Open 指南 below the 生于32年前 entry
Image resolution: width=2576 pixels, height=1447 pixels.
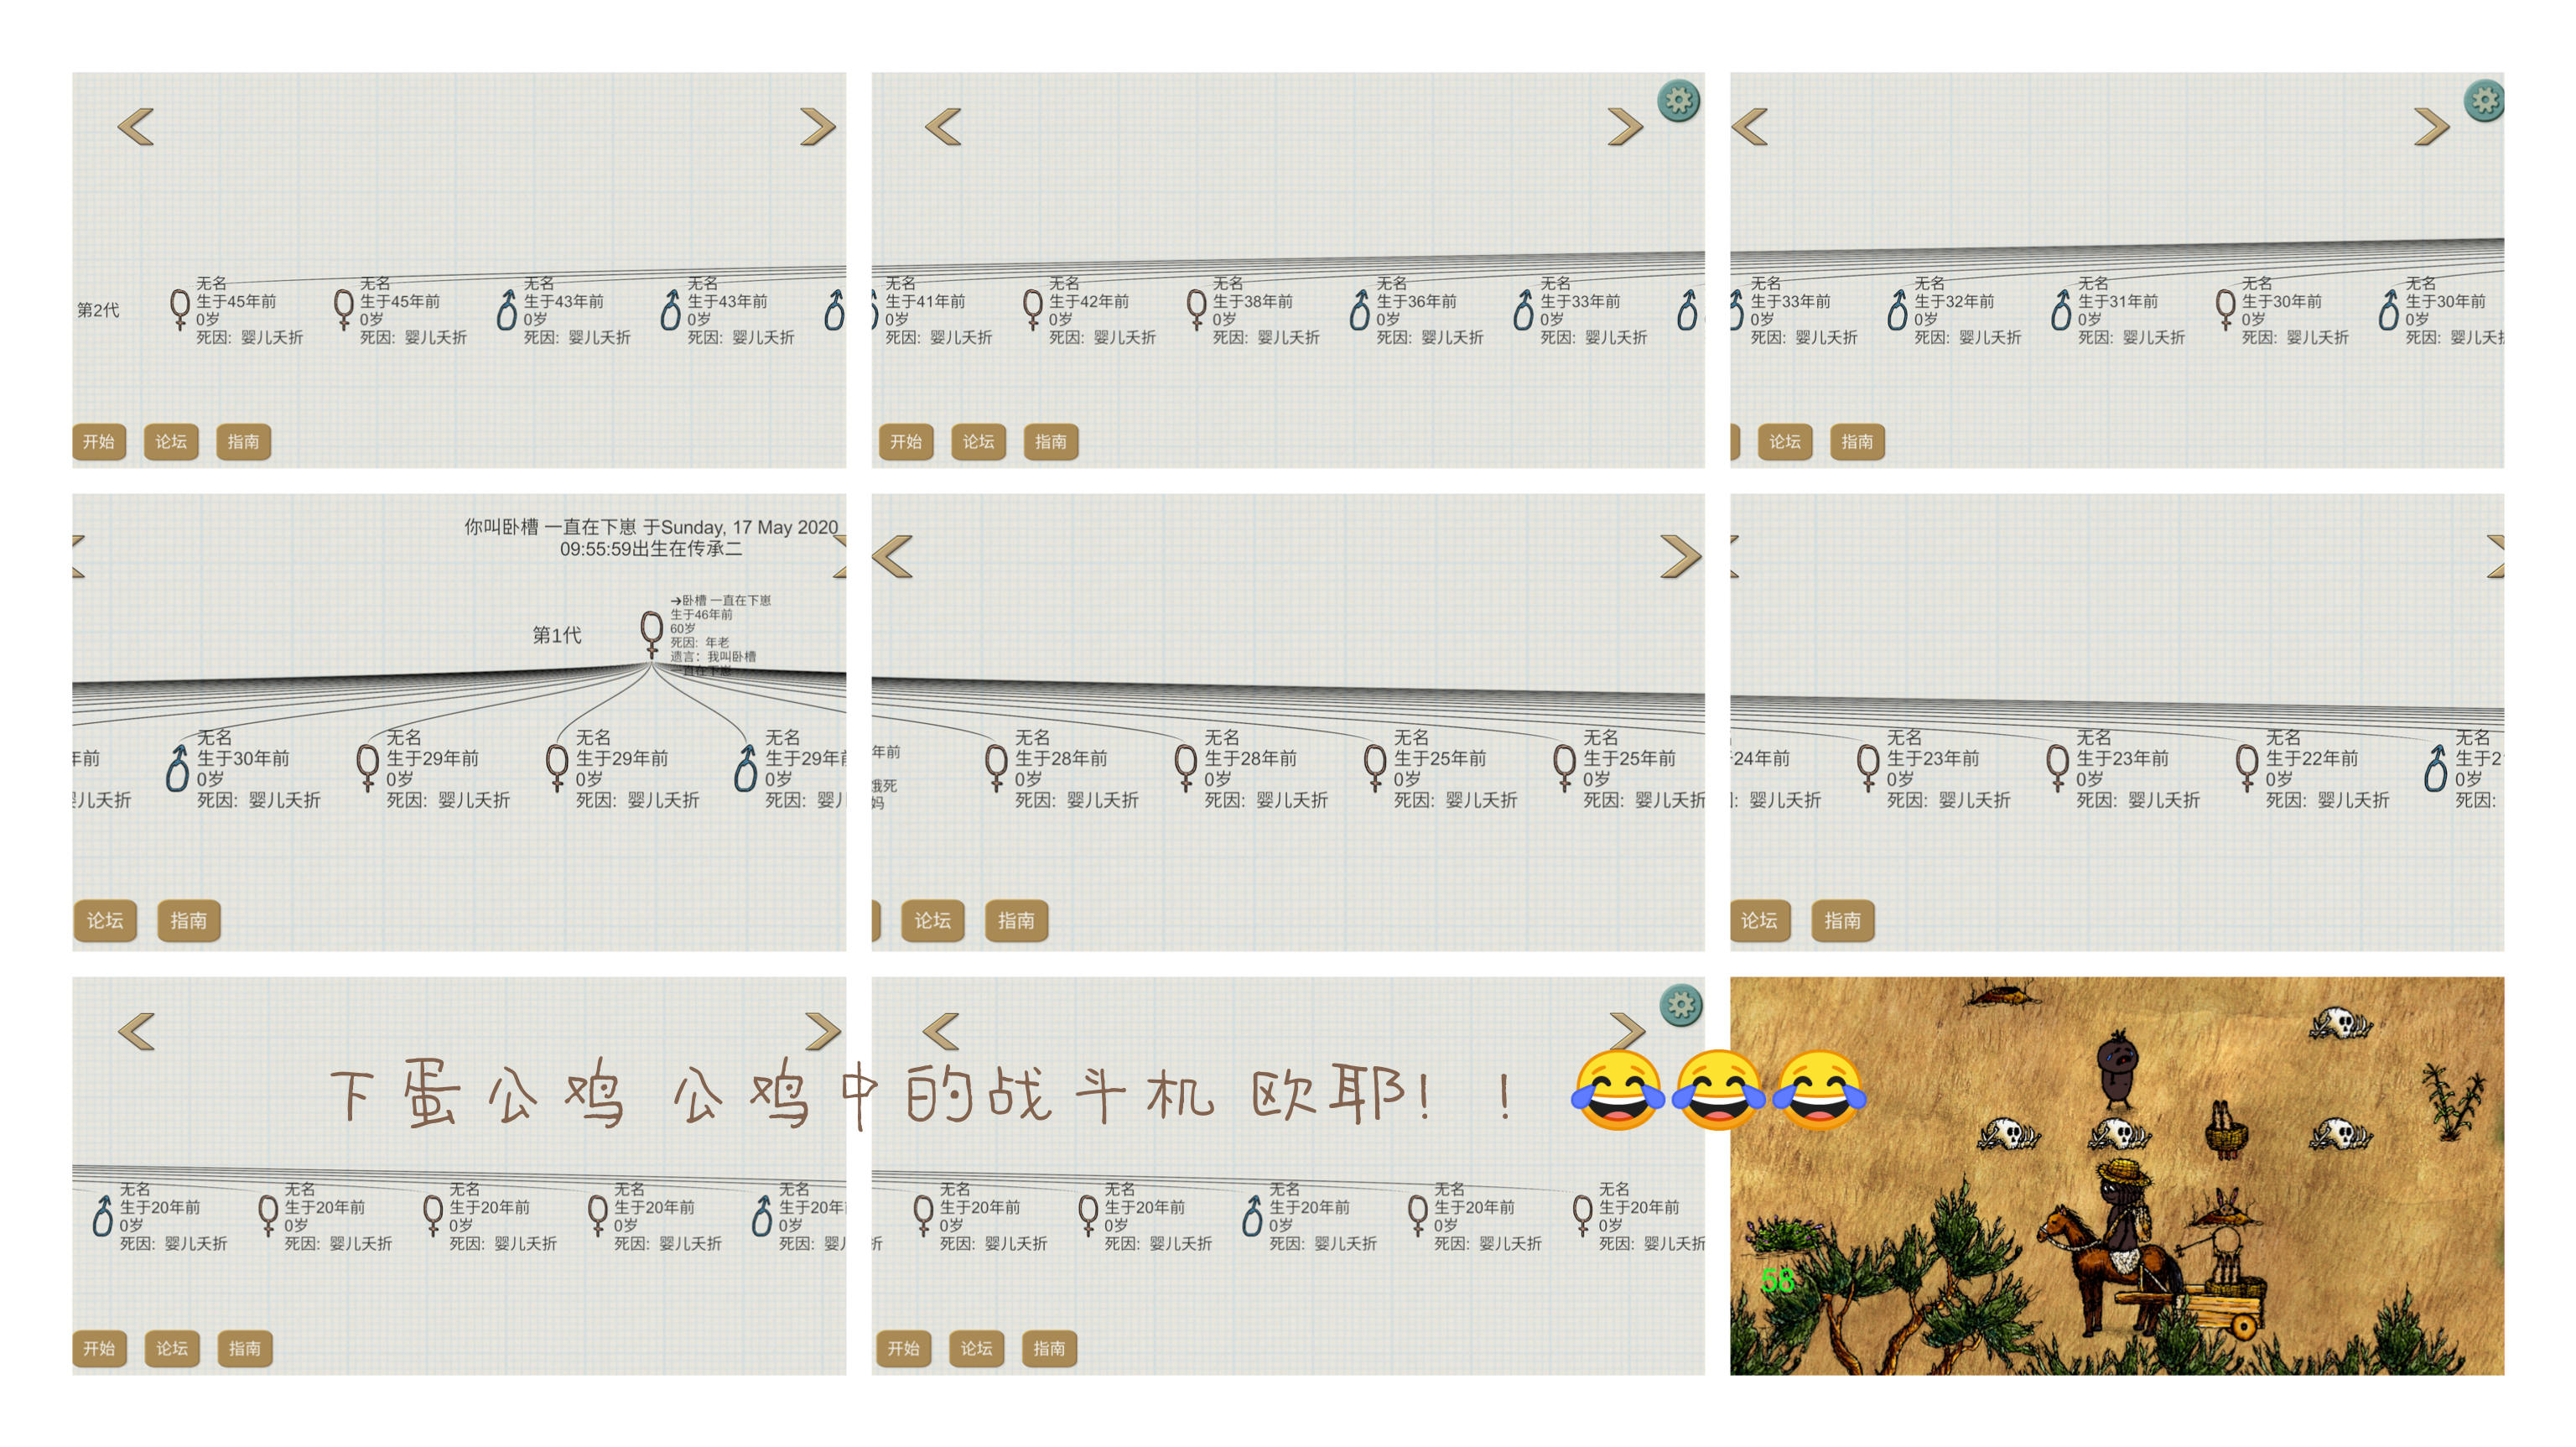1857,441
